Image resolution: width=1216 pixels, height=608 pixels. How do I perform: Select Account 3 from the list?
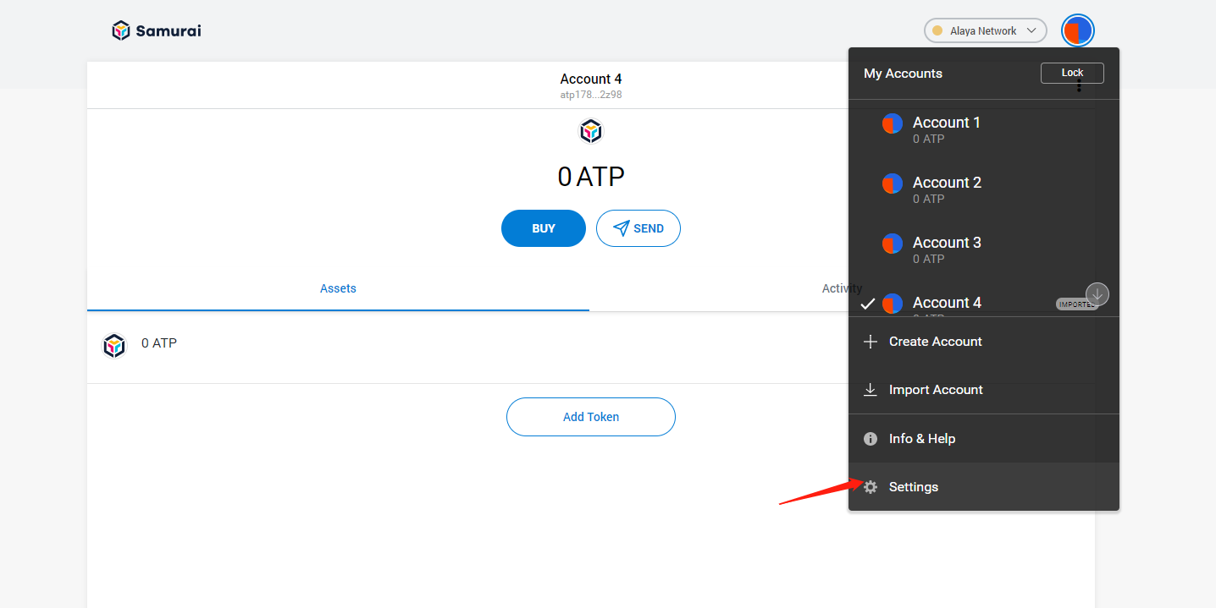[946, 249]
